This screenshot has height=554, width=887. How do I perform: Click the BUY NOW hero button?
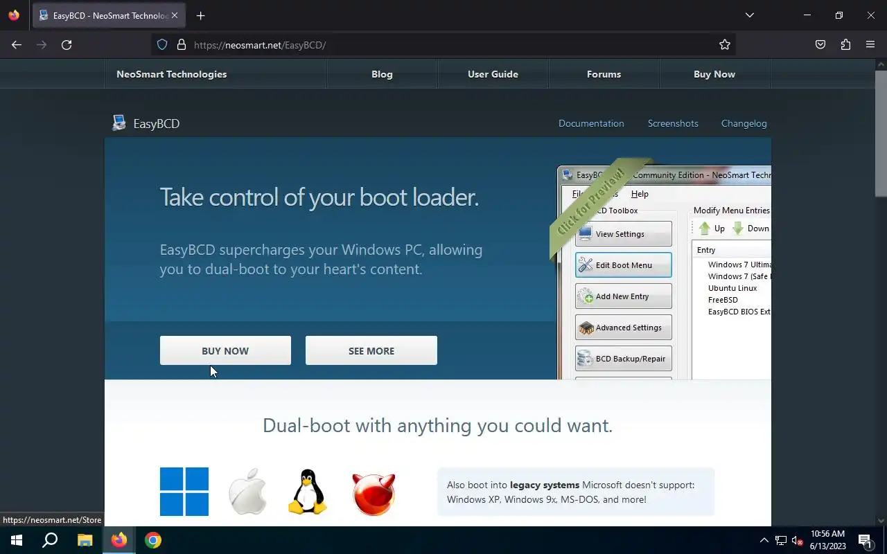click(225, 350)
